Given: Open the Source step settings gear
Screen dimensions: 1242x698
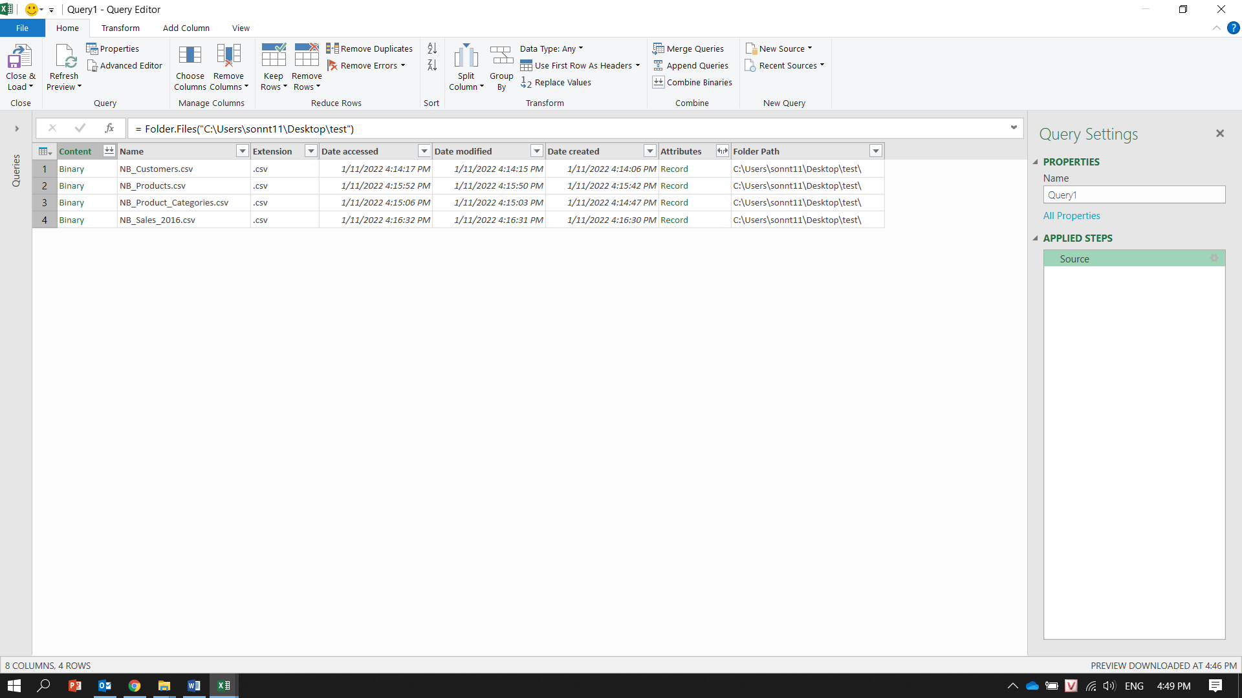Looking at the screenshot, I should tap(1214, 259).
